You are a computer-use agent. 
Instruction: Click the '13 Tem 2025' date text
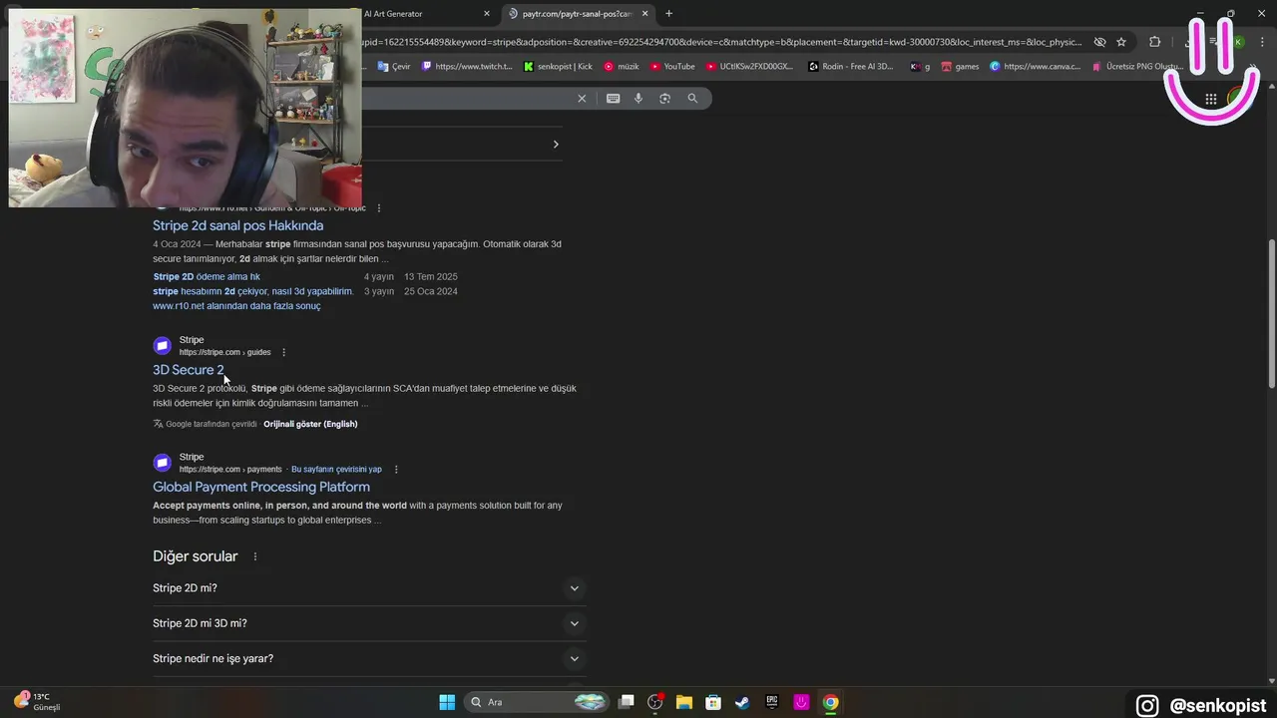[x=431, y=277]
